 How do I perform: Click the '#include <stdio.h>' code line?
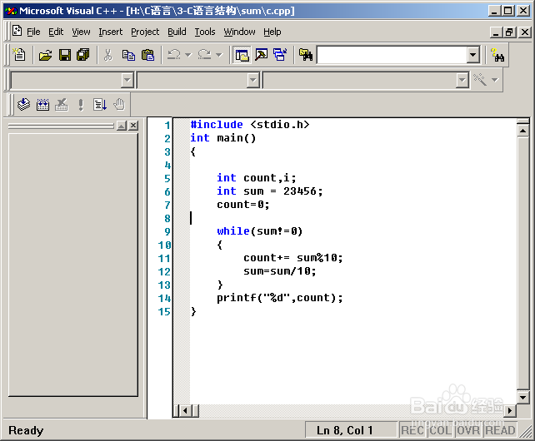[x=250, y=125]
